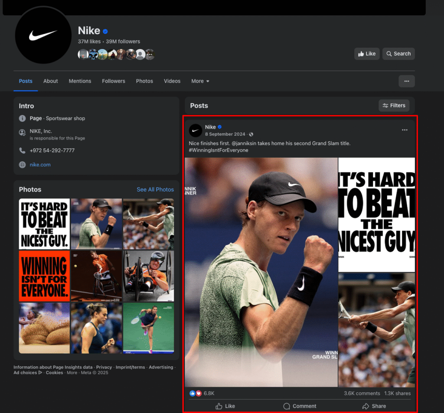This screenshot has height=413, width=444.
Task: Like the Nike page
Action: coord(367,54)
